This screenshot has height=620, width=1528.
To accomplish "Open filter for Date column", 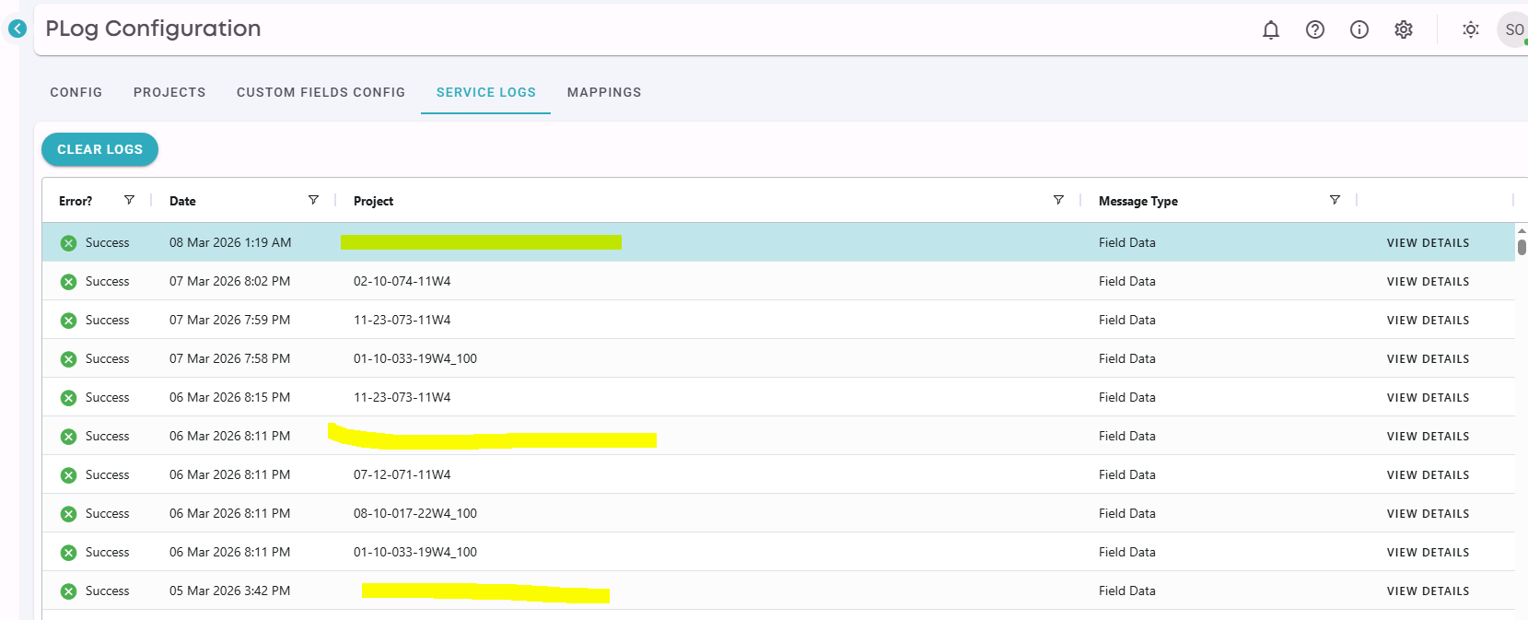I will [313, 200].
